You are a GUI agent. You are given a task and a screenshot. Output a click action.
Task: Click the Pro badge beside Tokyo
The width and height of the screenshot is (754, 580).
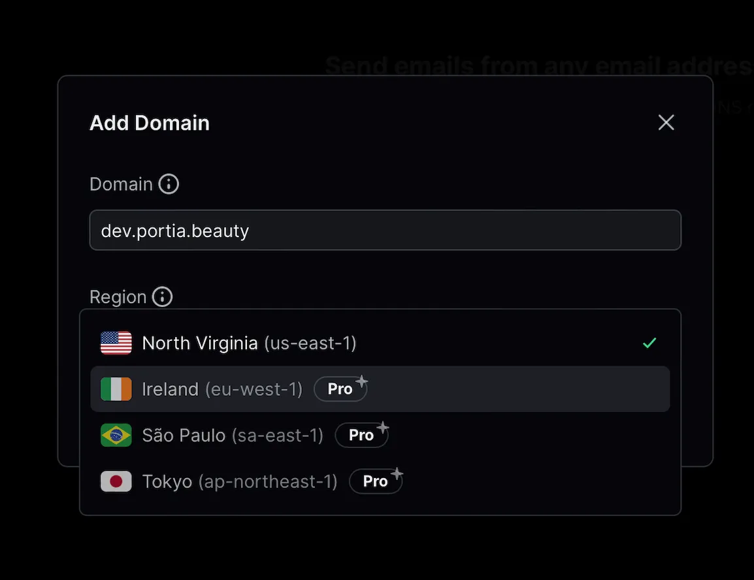(376, 481)
